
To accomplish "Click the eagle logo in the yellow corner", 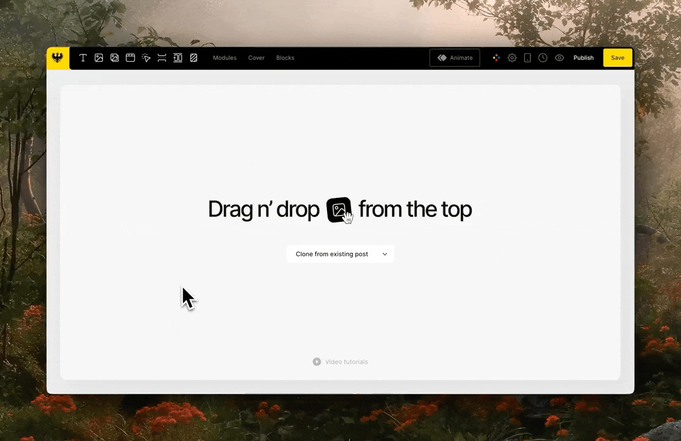I will pyautogui.click(x=58, y=58).
